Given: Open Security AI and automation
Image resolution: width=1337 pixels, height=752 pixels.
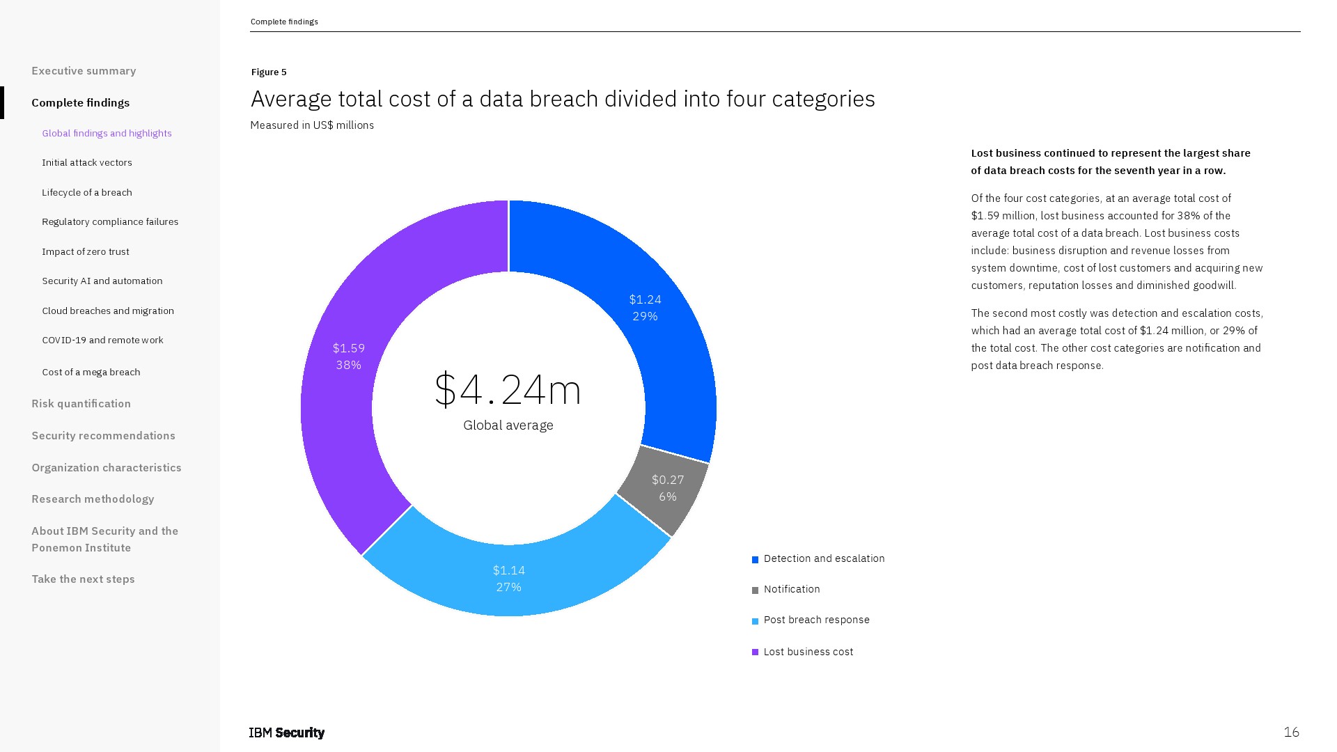Looking at the screenshot, I should pos(102,281).
